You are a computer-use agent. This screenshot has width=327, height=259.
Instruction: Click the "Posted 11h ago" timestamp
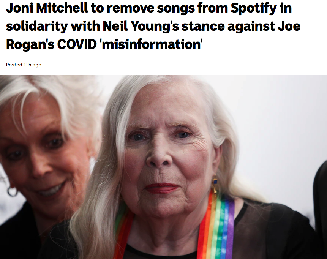(24, 65)
